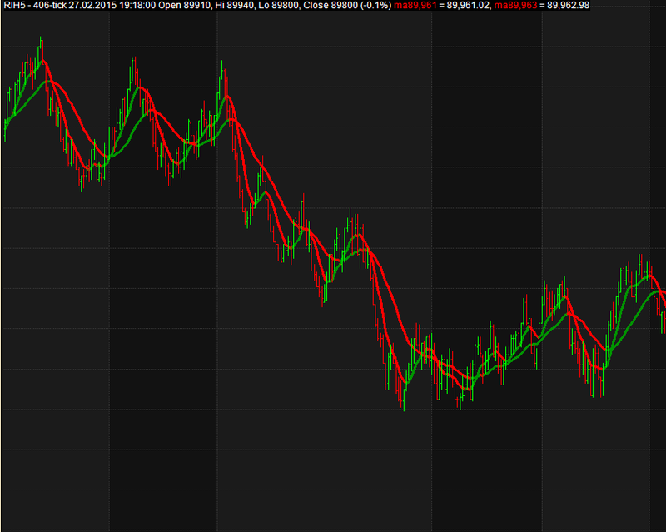Click the 89,961.02 indicator value
666x532 pixels.
click(468, 6)
